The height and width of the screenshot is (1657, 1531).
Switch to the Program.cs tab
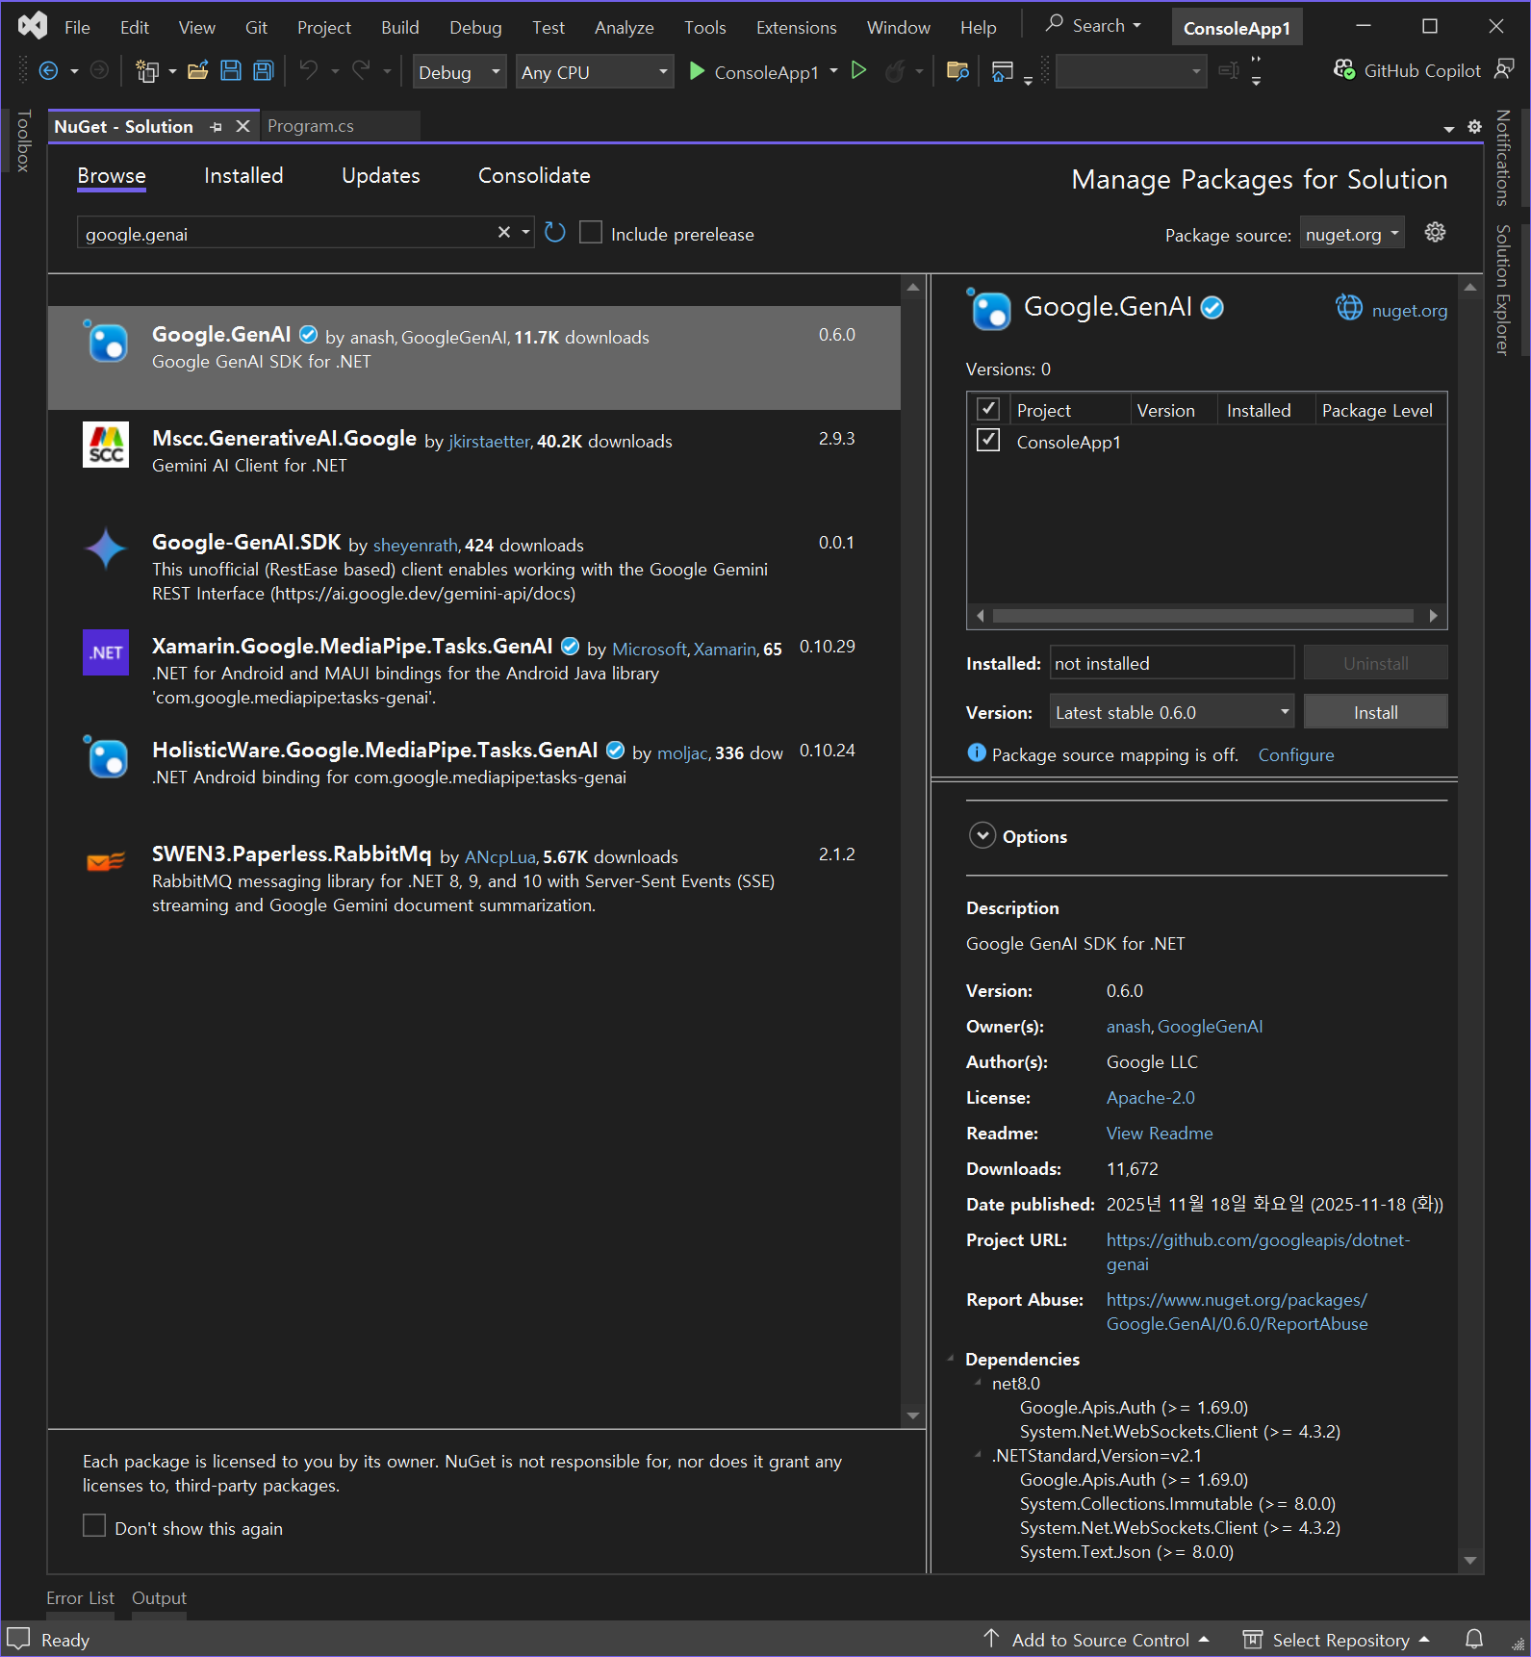click(311, 126)
